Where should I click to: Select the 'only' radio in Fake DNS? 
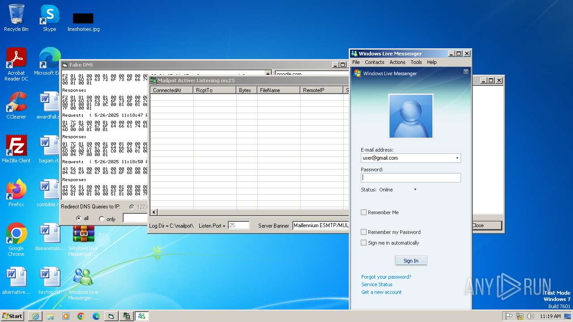102,219
